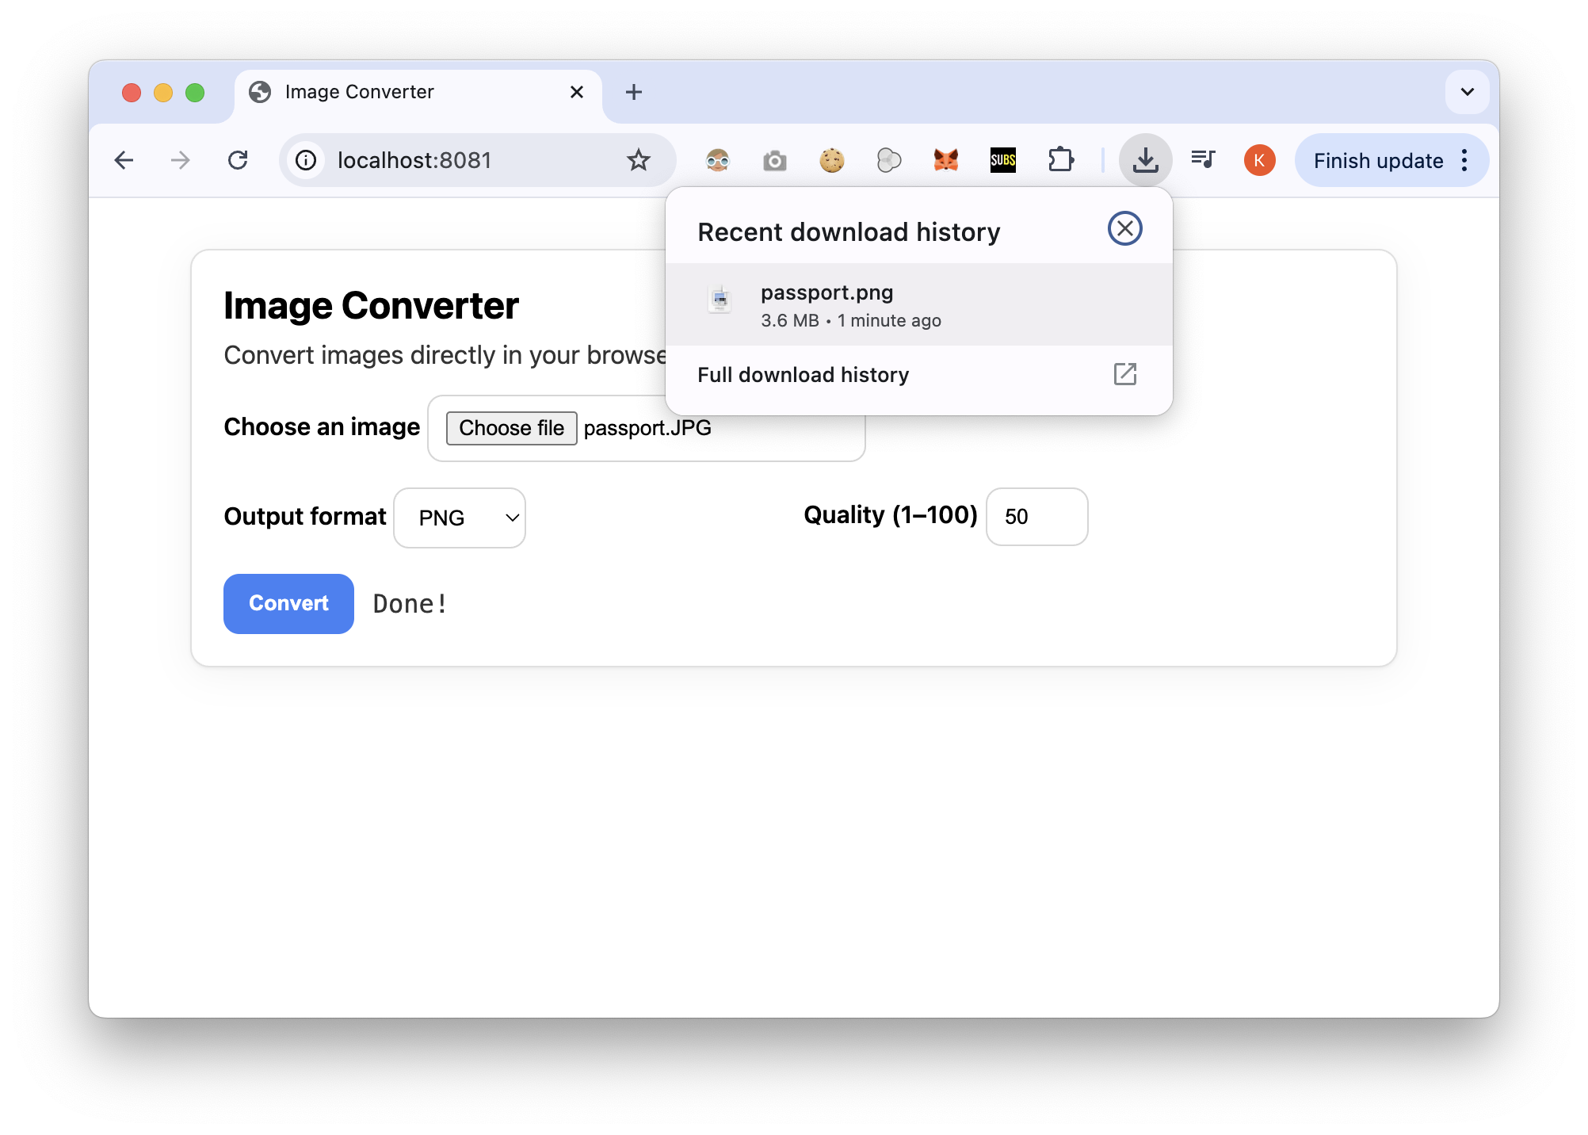Open the SUBS extension icon
This screenshot has height=1135, width=1588.
pyautogui.click(x=1003, y=161)
